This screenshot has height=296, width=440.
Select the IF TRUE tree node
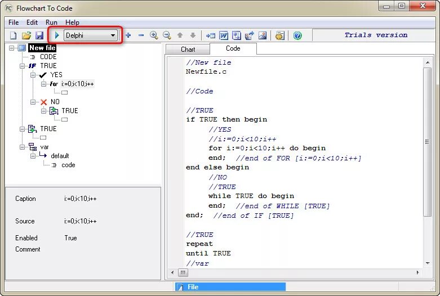click(48, 66)
